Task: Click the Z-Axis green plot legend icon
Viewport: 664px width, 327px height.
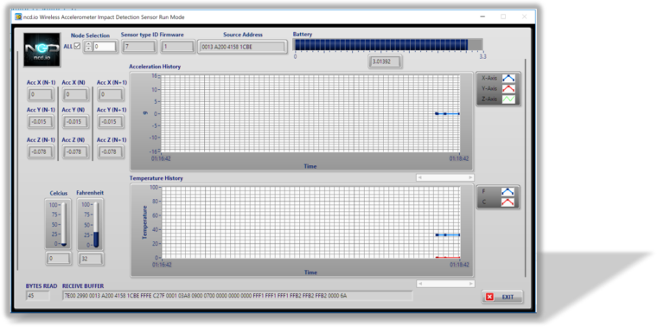Action: 508,99
